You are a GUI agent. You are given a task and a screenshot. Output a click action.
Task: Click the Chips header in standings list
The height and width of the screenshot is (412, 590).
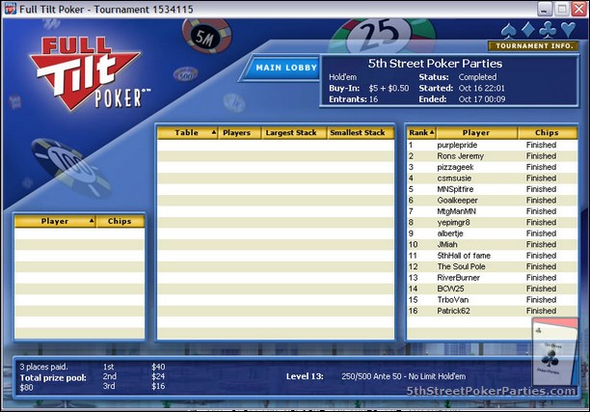pyautogui.click(x=548, y=132)
